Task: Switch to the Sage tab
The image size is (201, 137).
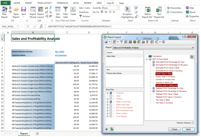Action: pyautogui.click(x=121, y=3)
